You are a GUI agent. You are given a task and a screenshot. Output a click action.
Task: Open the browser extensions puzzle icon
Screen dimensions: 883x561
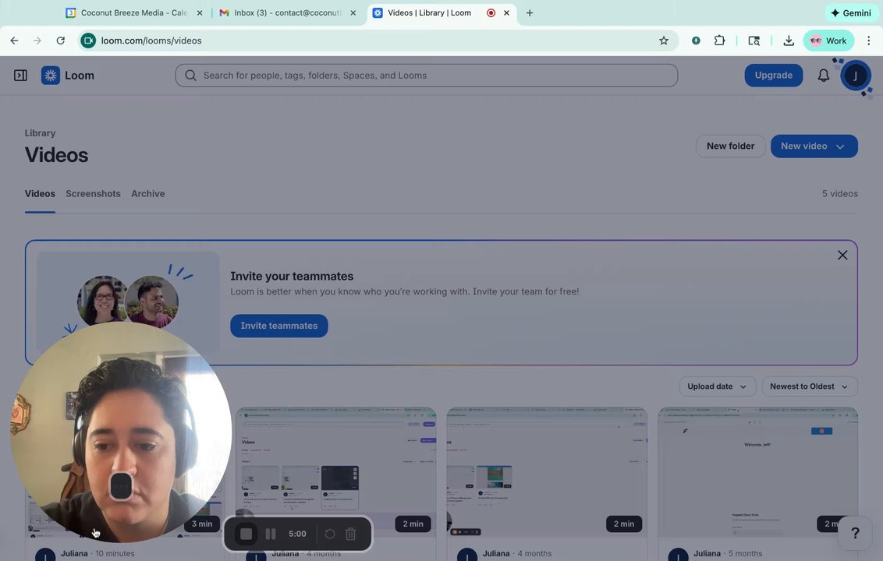(x=719, y=41)
